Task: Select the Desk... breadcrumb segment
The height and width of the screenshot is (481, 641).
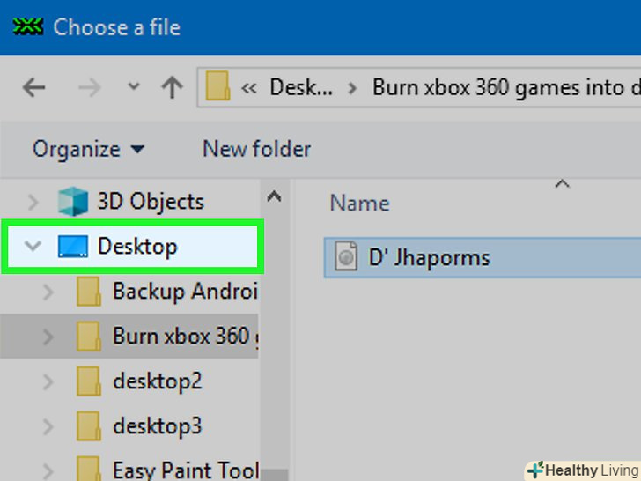Action: click(x=301, y=87)
